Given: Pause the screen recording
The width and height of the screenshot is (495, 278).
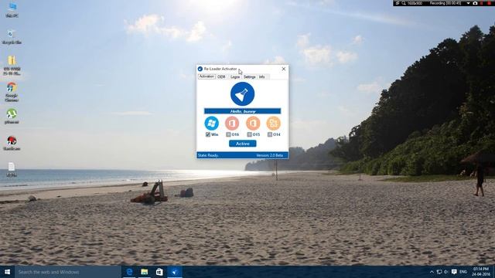Looking at the screenshot, I should [x=482, y=3].
